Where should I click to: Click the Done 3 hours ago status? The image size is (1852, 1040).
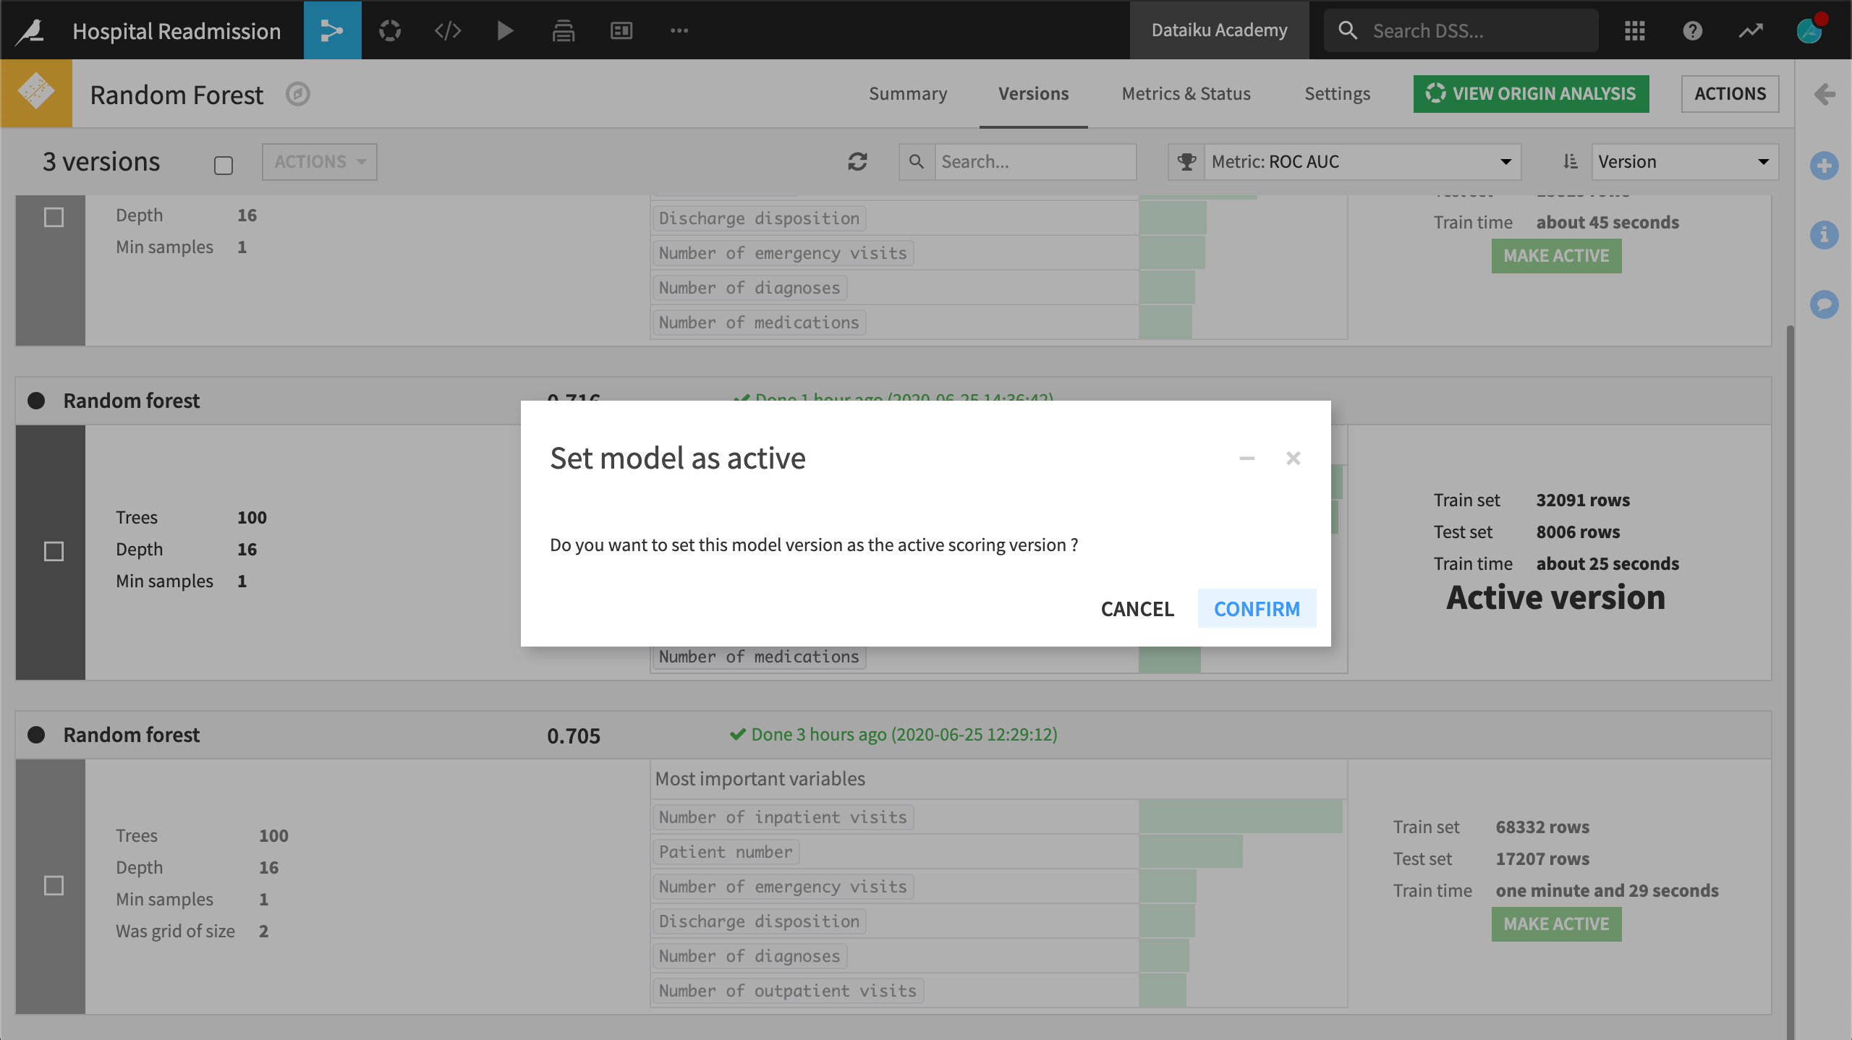pyautogui.click(x=894, y=735)
